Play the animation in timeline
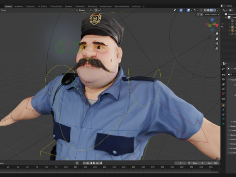Image resolution: width=236 pixels, height=177 pixels. [94, 163]
